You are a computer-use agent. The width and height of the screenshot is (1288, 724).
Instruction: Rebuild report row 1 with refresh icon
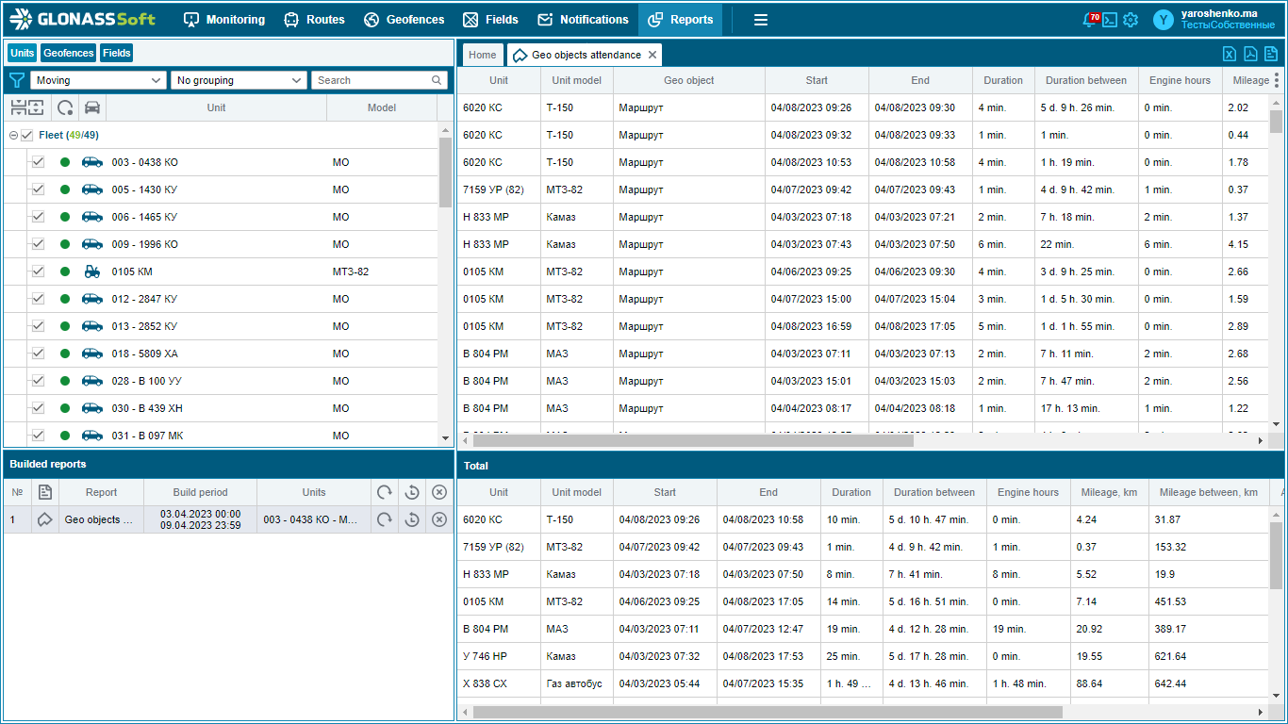[384, 519]
